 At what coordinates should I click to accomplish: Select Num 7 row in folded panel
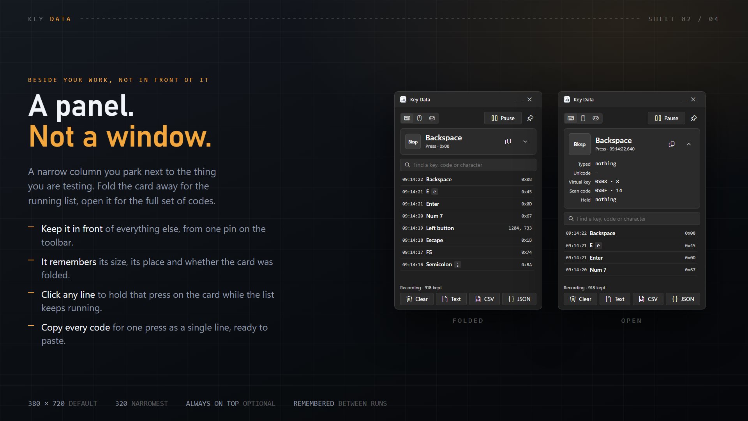click(467, 216)
